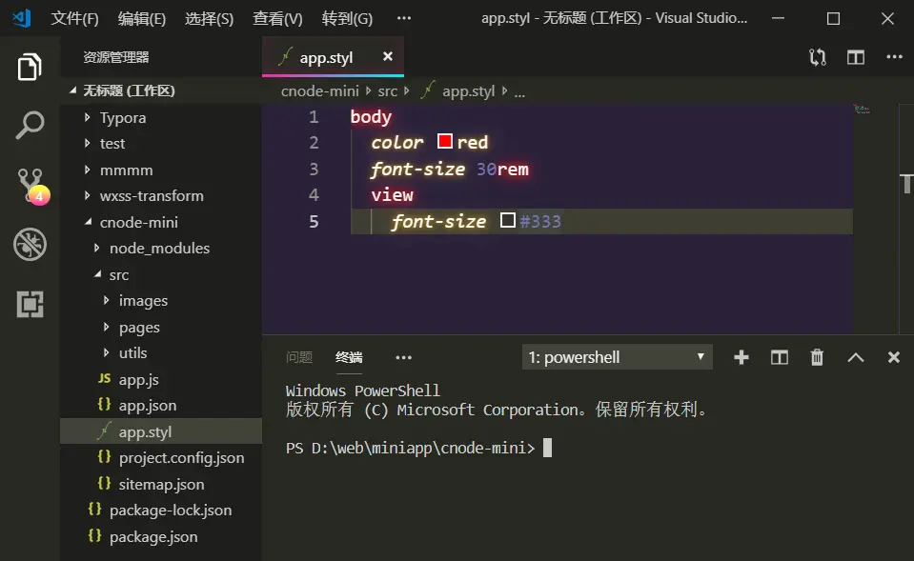Split the terminal panel
This screenshot has height=561, width=914.
(x=779, y=356)
